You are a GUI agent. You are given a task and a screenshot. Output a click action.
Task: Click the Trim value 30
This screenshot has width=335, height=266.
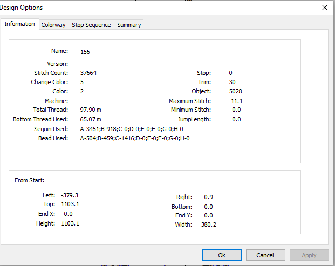pyautogui.click(x=233, y=82)
